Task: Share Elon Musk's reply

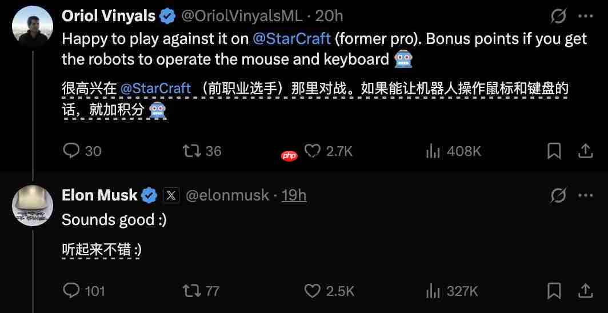Action: tap(586, 291)
